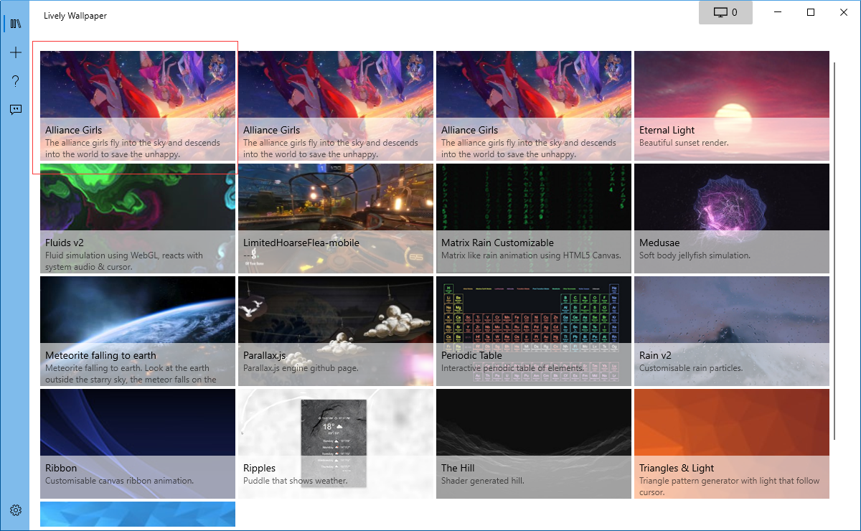
Task: Open the feedback chat bubble icon
Action: click(16, 110)
